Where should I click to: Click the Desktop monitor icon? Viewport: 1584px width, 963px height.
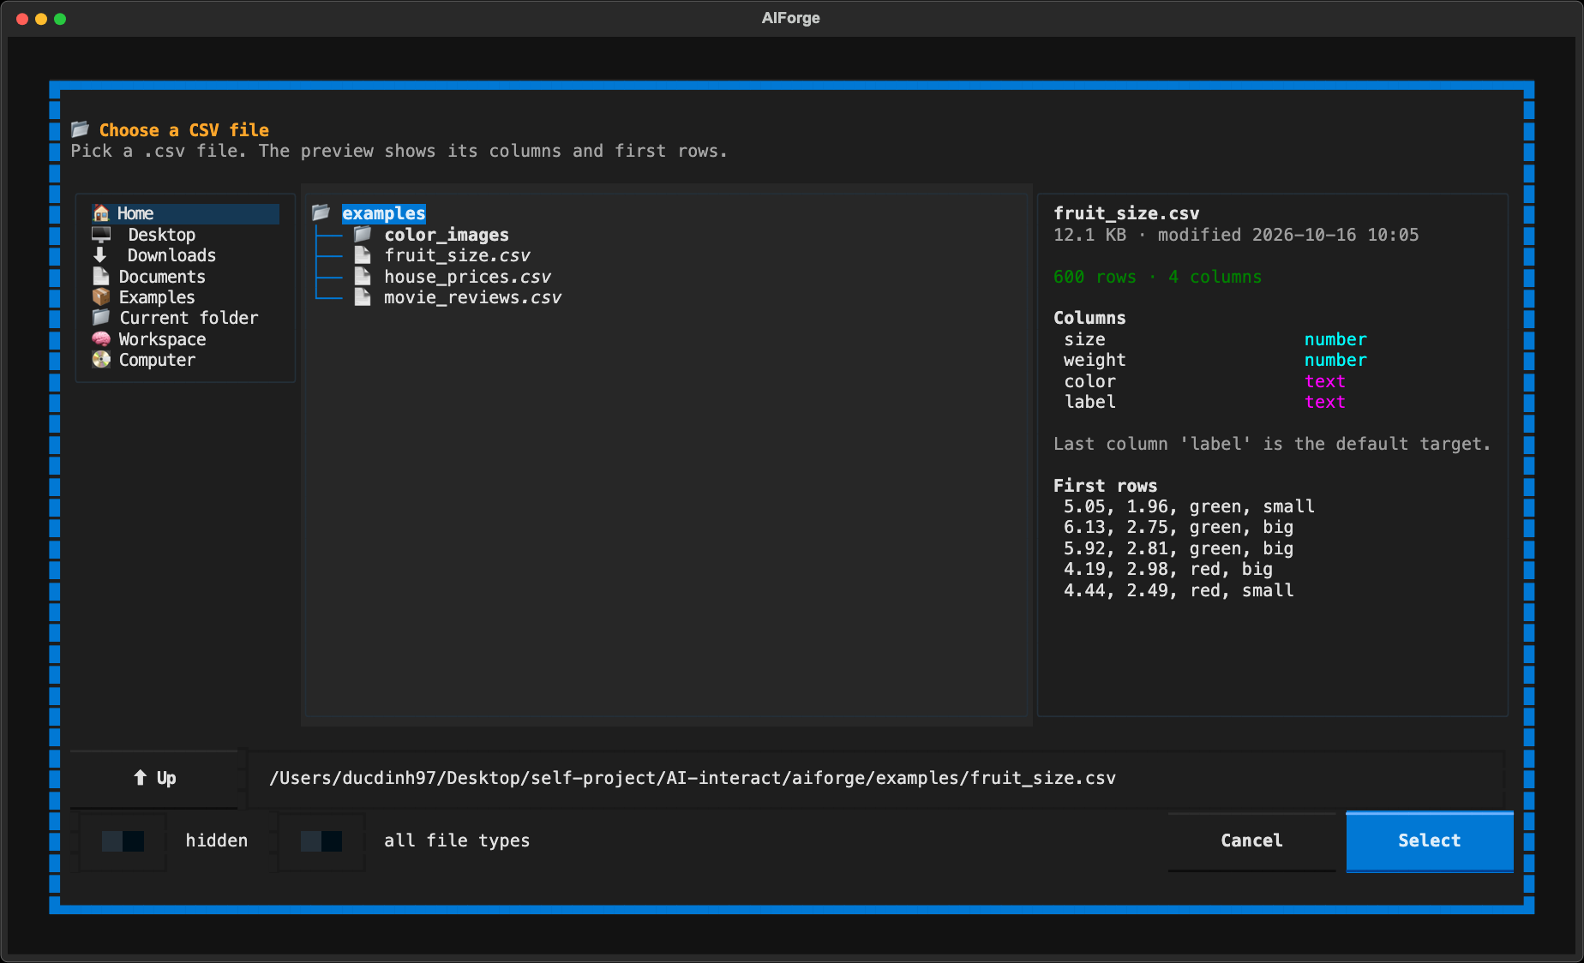point(101,234)
